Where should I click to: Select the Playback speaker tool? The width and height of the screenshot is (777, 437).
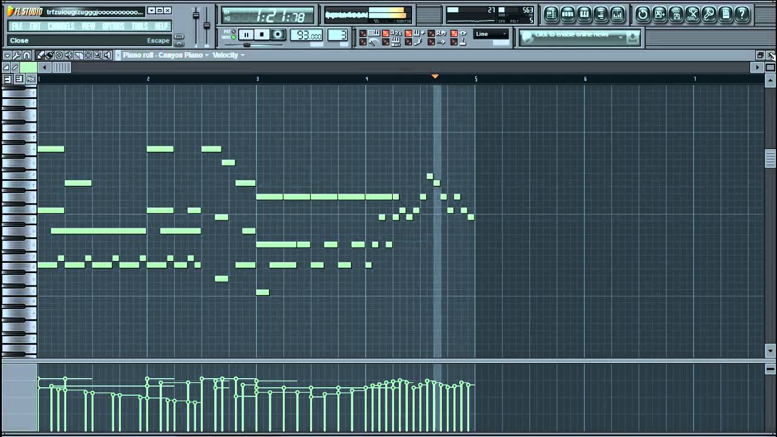(x=107, y=55)
